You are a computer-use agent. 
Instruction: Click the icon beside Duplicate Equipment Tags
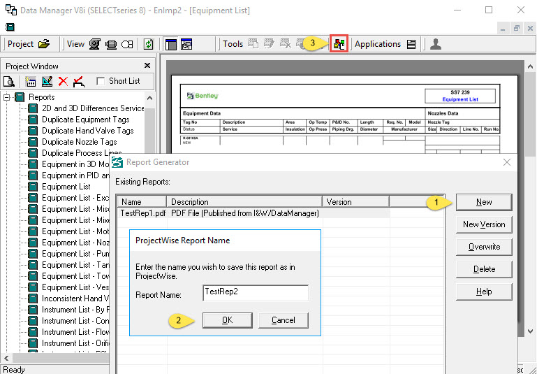point(33,120)
